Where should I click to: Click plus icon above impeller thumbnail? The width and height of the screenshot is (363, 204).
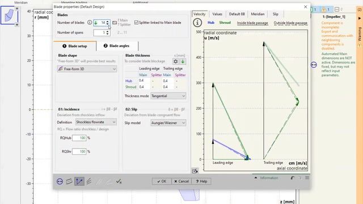click(16, 8)
